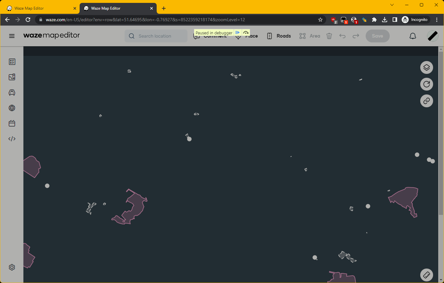Image resolution: width=444 pixels, height=283 pixels.
Task: Open the Settings gear in left sidebar
Action: [x=12, y=267]
